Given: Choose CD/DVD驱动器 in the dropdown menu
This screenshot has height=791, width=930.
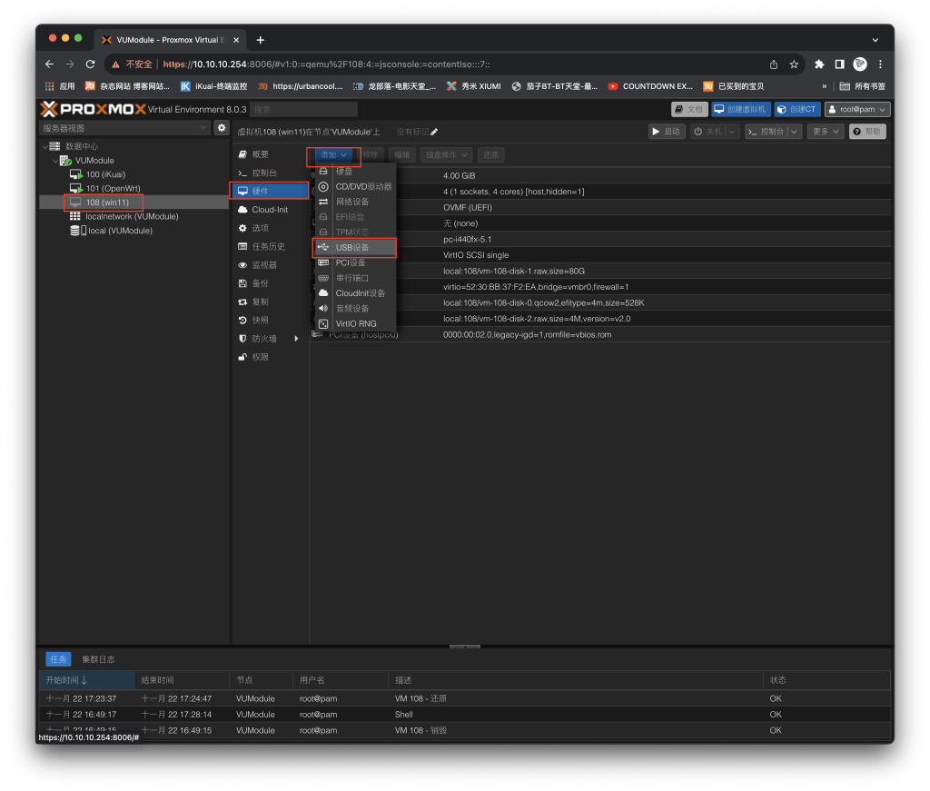Looking at the screenshot, I should click(362, 186).
